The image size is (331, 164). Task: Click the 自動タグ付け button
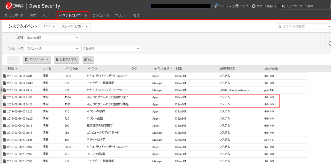tap(67, 59)
